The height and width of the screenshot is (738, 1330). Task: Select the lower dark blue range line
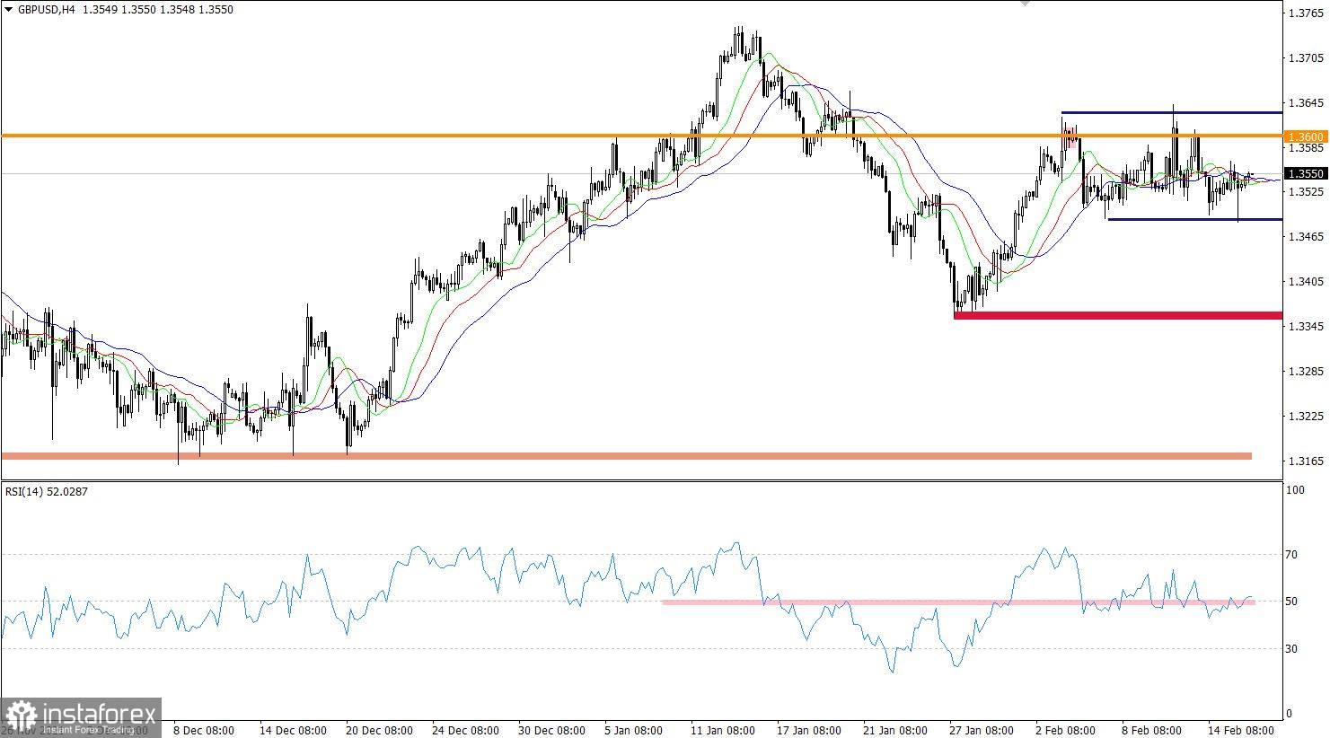pyautogui.click(x=1194, y=219)
